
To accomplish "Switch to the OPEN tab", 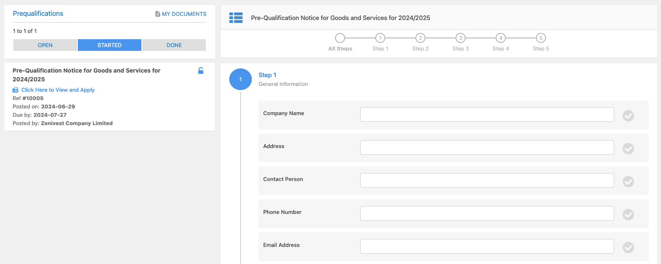I will [45, 45].
